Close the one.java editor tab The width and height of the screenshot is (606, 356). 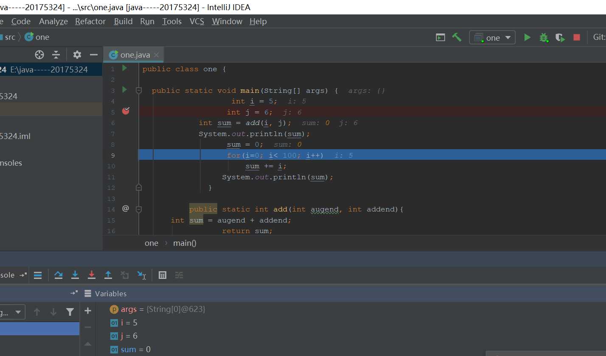tap(157, 55)
